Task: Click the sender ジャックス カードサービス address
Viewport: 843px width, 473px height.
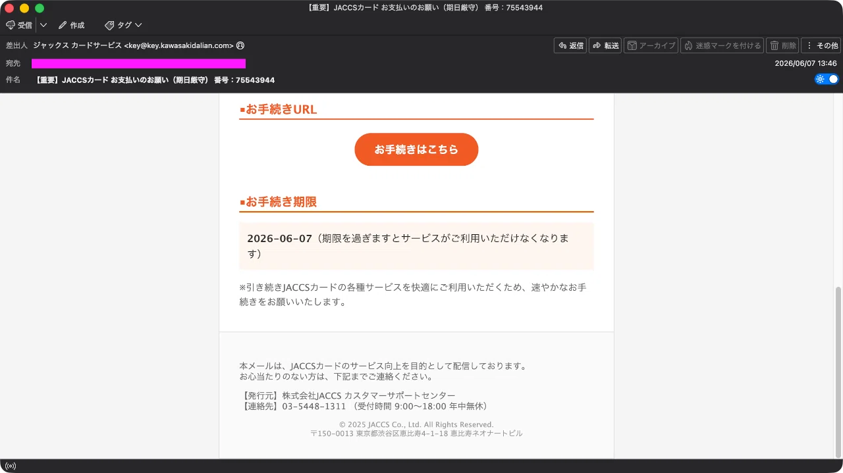Action: click(x=134, y=45)
